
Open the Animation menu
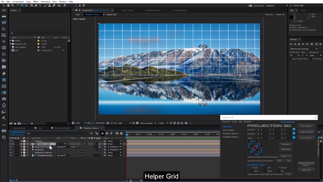[45, 2]
